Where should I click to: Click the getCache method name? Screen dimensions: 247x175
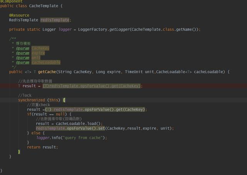pyautogui.click(x=47, y=72)
